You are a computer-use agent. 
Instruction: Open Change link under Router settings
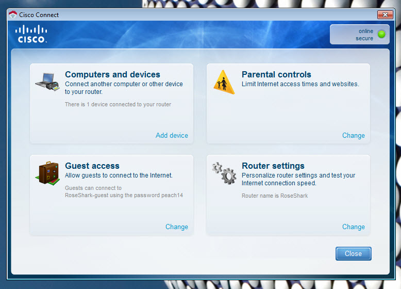pos(354,227)
